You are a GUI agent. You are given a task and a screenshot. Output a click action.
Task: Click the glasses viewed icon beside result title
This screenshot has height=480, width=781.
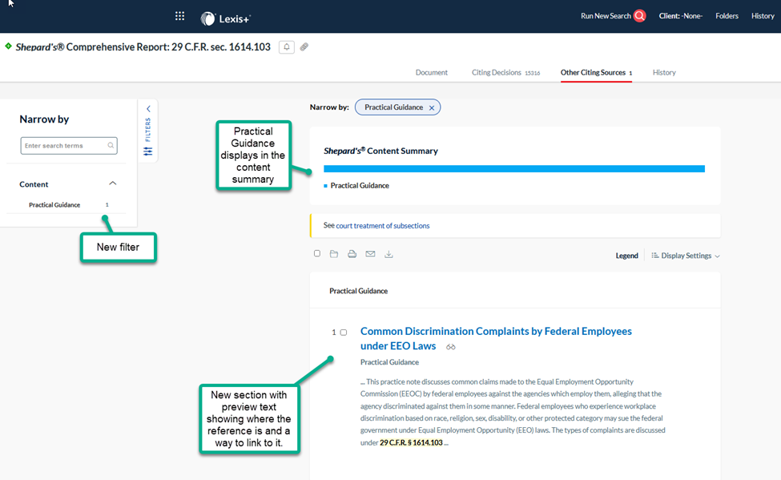[451, 347]
